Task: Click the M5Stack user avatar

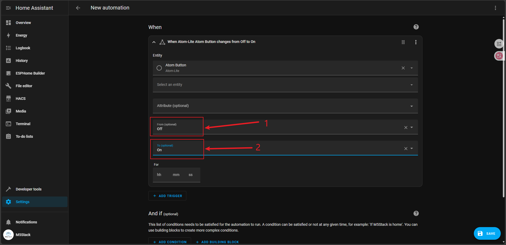Action: [x=8, y=235]
